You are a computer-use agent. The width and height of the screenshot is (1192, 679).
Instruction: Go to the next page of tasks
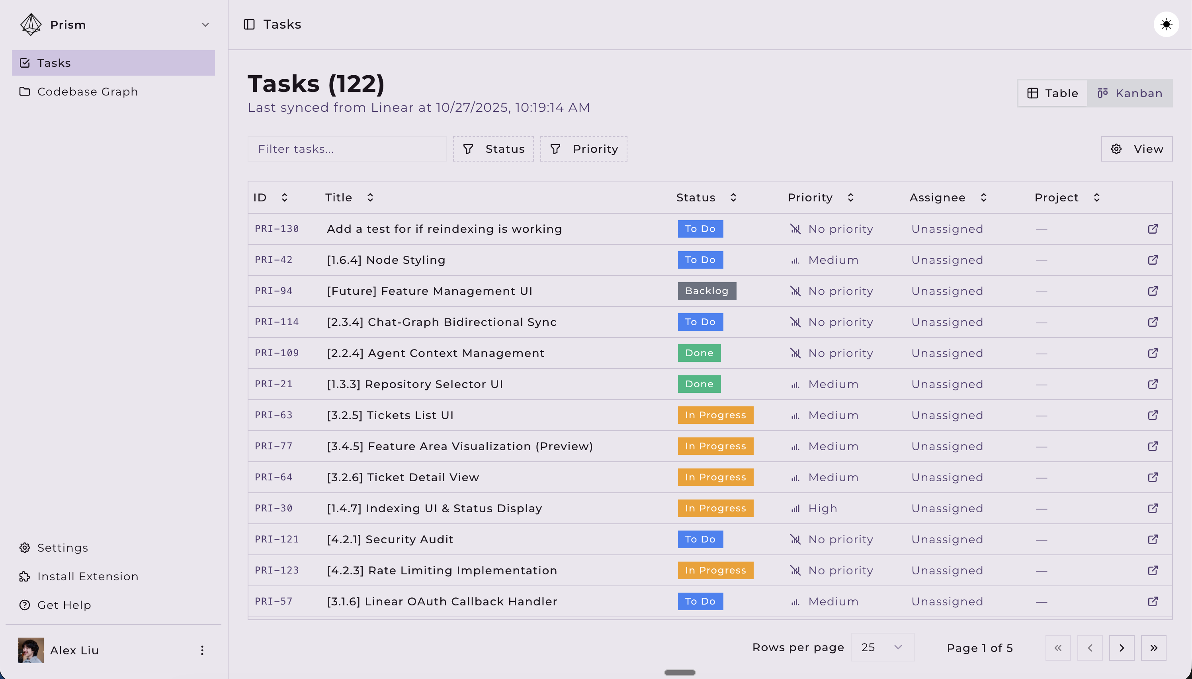(x=1121, y=648)
